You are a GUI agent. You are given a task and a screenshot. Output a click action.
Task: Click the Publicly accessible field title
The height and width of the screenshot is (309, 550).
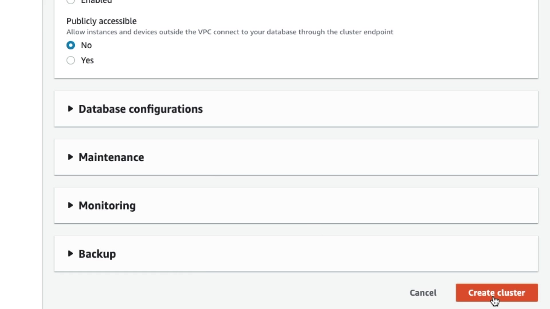(101, 21)
